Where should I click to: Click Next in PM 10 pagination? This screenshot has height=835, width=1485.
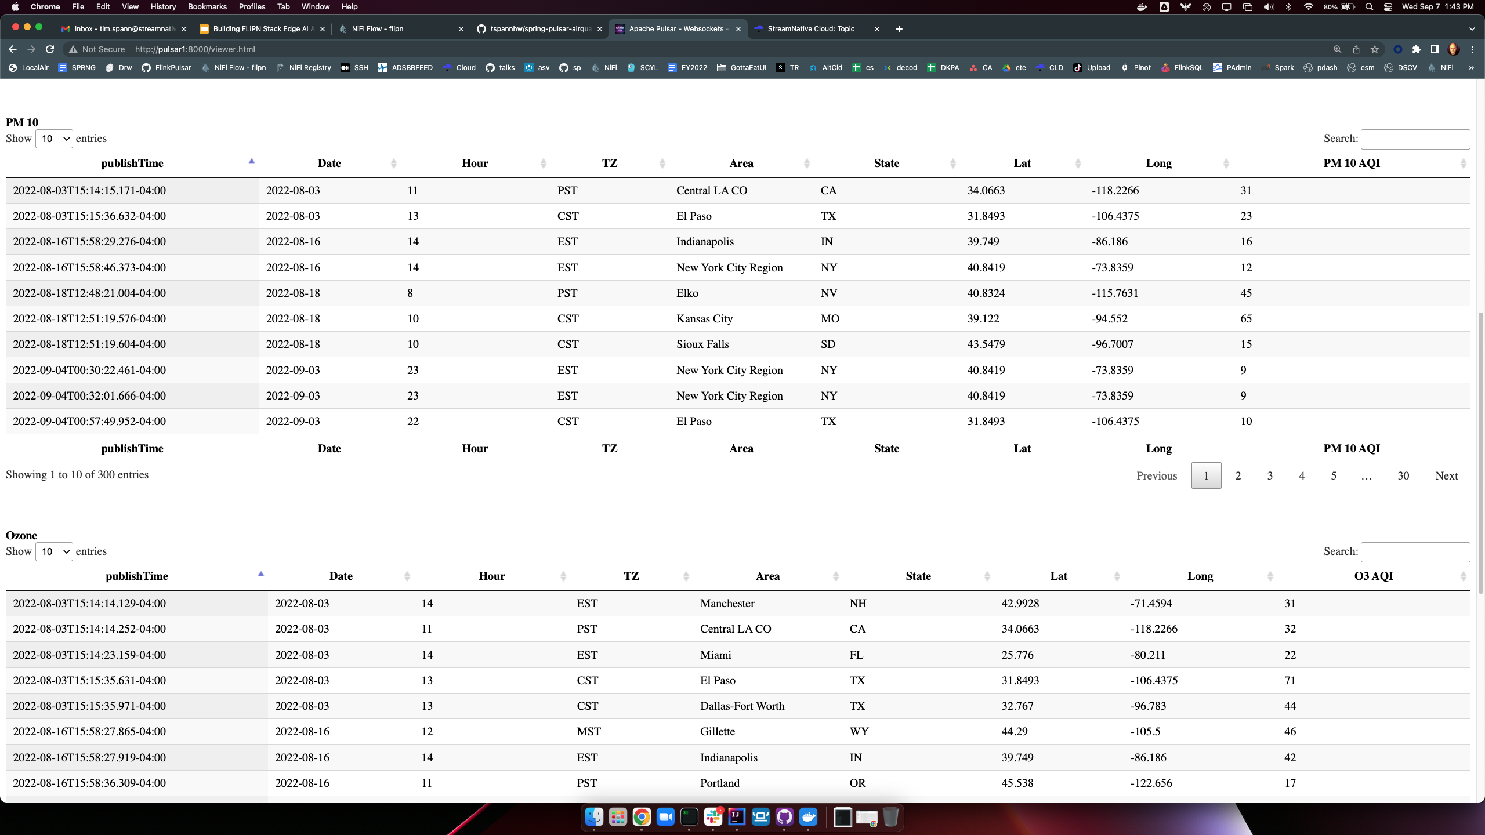1446,475
